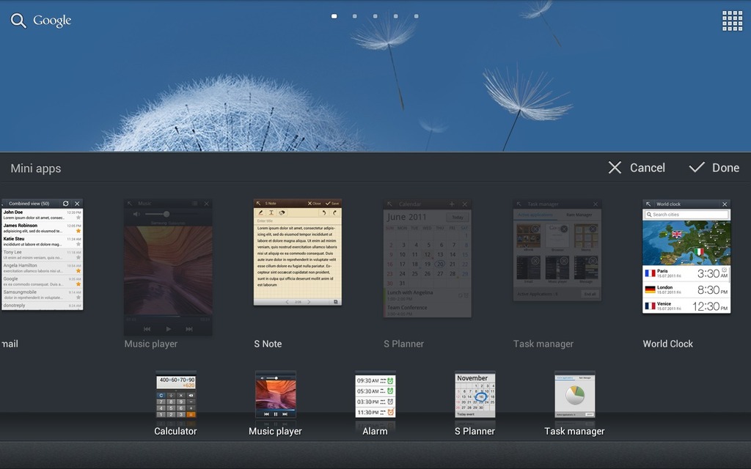The image size is (751, 469).
Task: Click the World Clock label
Action: coord(667,344)
